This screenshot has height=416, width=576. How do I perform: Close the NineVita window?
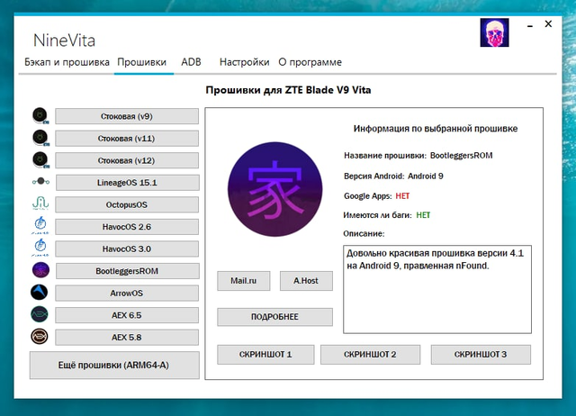pyautogui.click(x=548, y=24)
